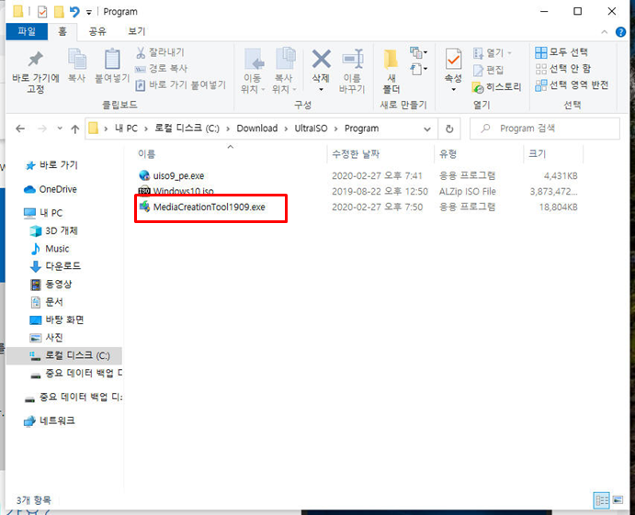Click Select all (모두 선택)
Screen dimensions: 635x515
[561, 52]
